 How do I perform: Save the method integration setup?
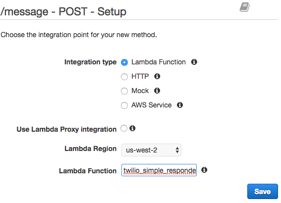coord(263,191)
